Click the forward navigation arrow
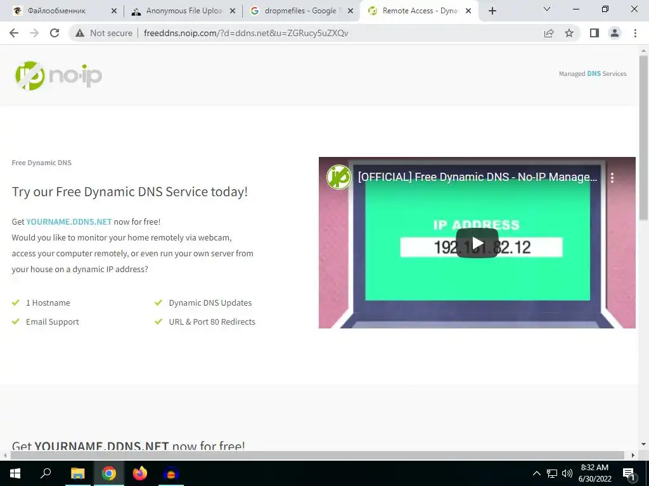 click(x=34, y=33)
